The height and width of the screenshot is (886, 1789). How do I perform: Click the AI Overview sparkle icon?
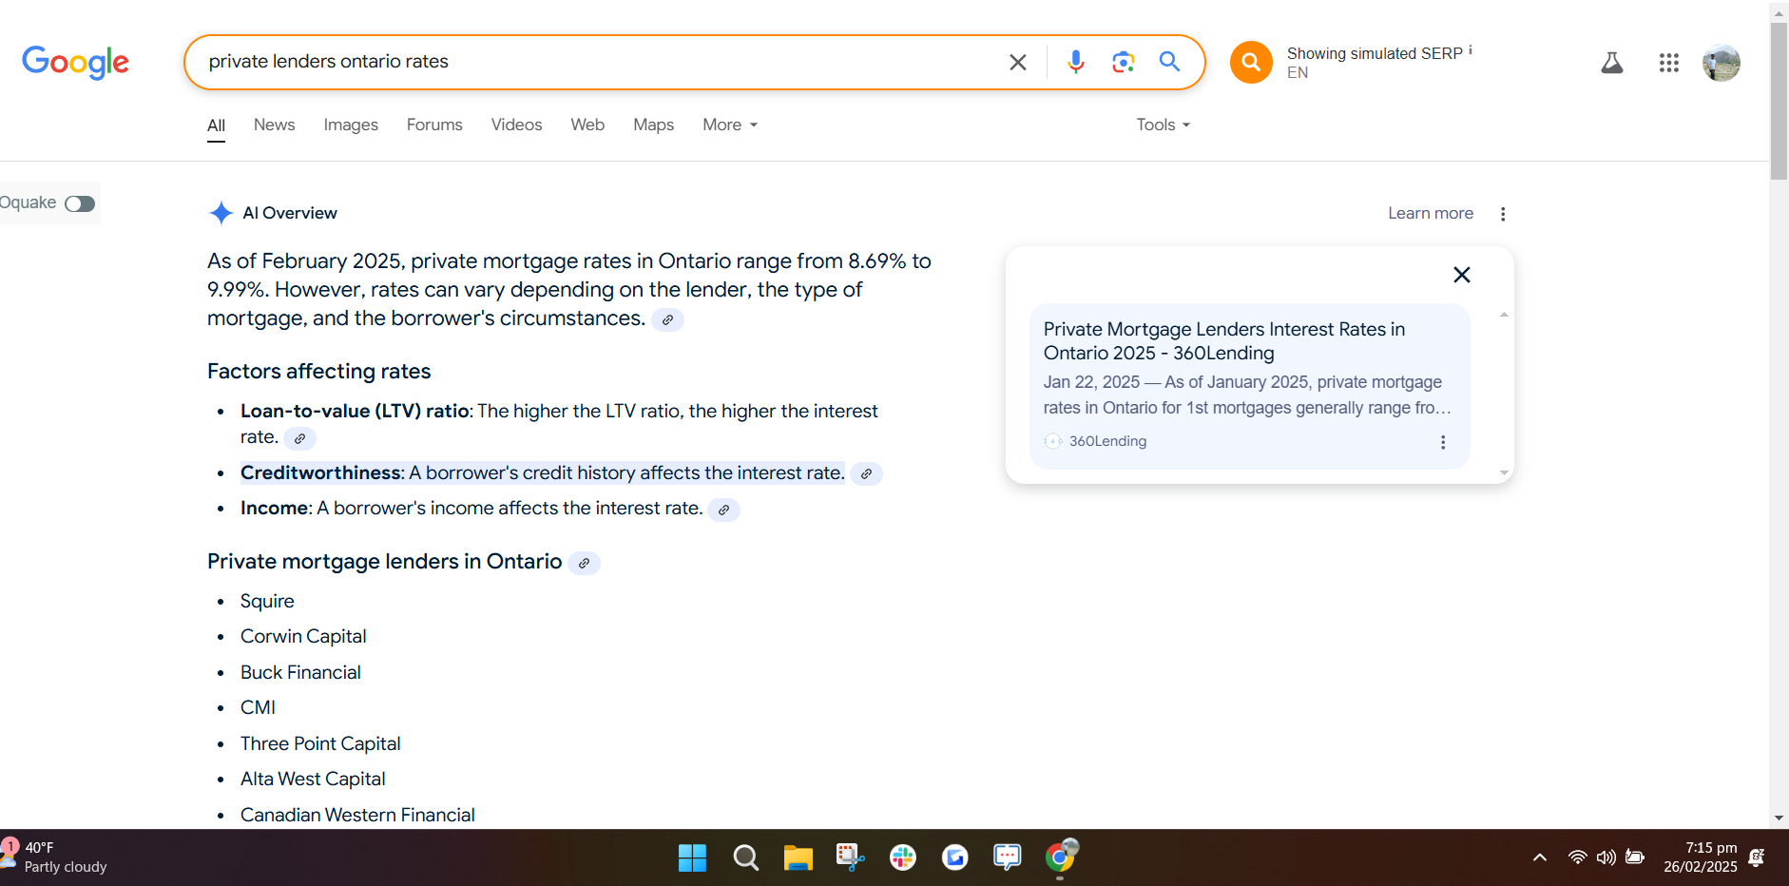221,213
